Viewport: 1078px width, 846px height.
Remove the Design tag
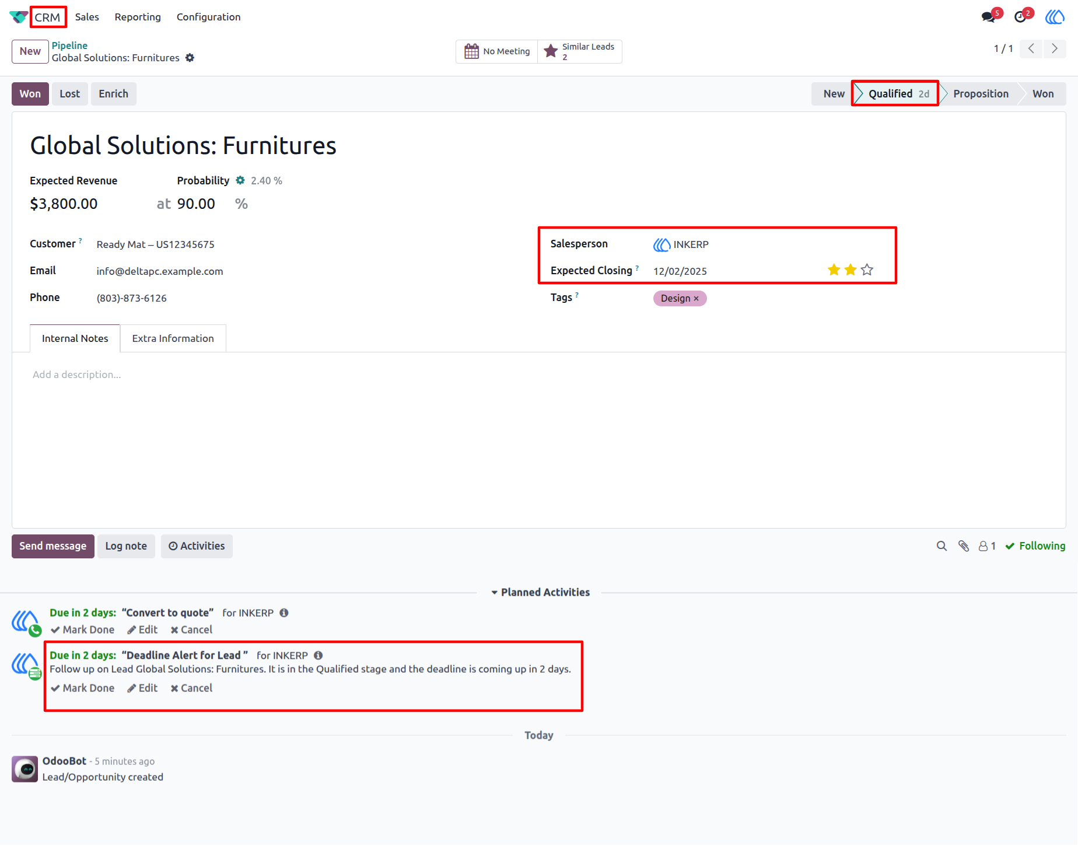[696, 299]
